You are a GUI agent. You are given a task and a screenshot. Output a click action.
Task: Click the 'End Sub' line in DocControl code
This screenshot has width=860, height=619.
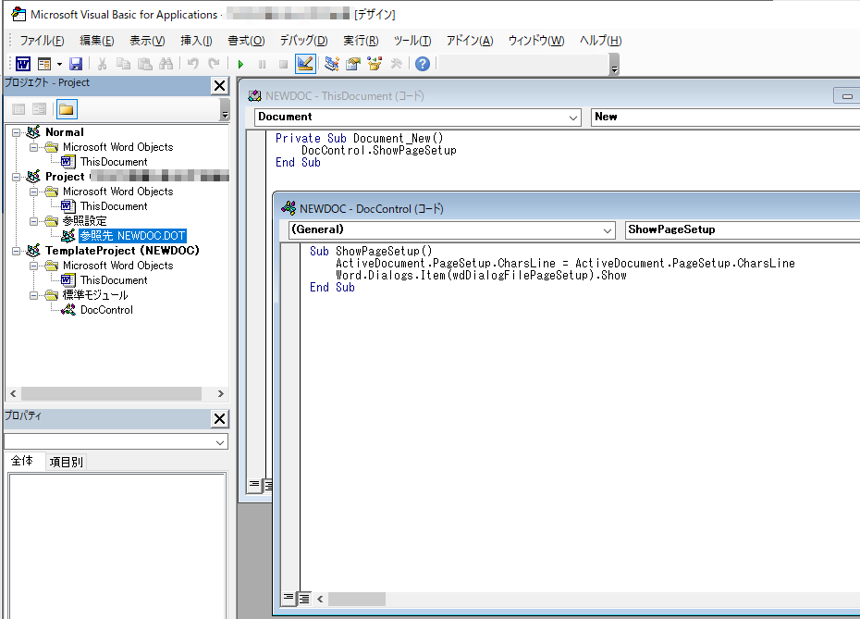[332, 288]
